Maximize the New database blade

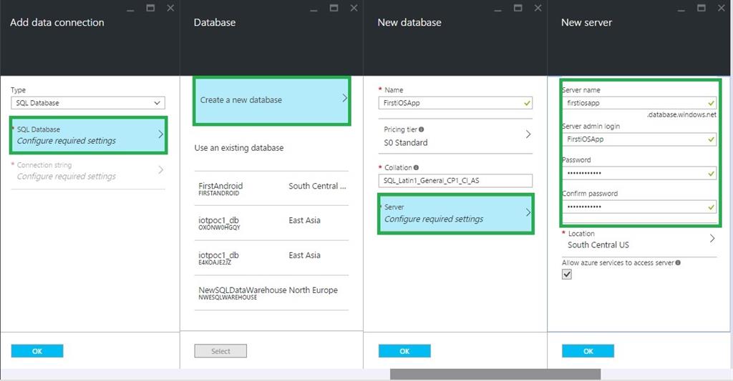click(x=518, y=8)
